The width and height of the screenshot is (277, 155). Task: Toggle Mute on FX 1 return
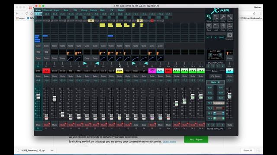(176, 125)
